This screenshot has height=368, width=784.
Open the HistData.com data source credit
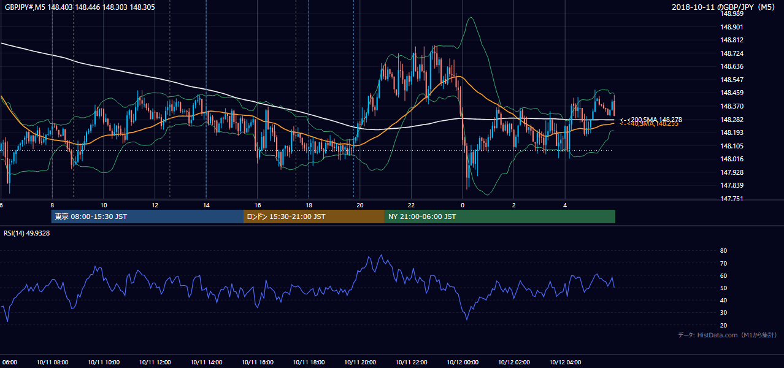point(728,335)
